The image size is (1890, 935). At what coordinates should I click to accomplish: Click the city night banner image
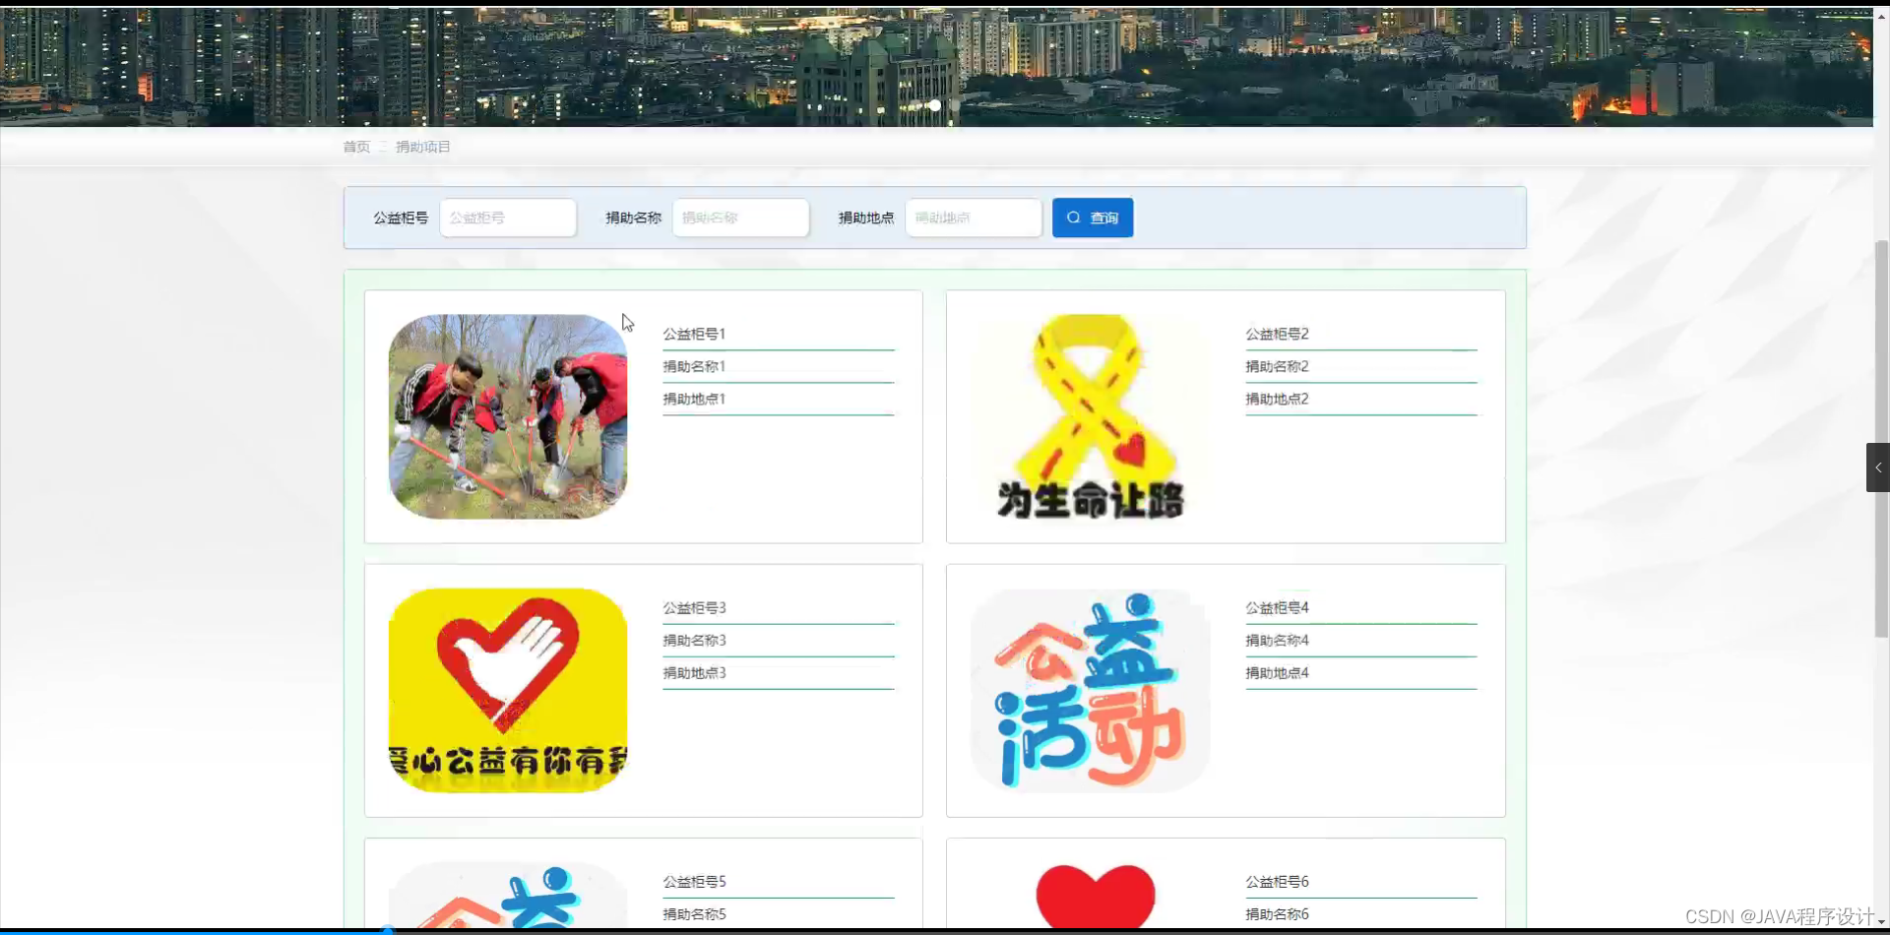936,67
